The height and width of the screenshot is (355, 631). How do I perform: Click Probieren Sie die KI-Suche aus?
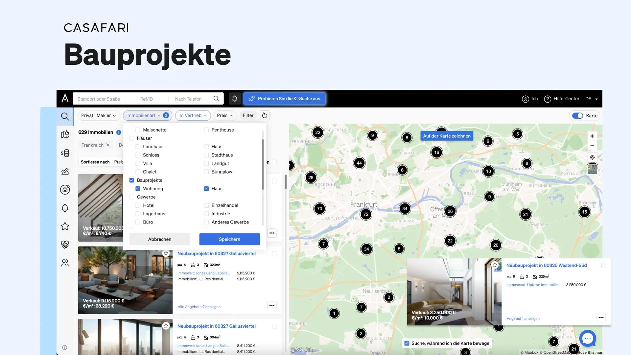pos(284,99)
